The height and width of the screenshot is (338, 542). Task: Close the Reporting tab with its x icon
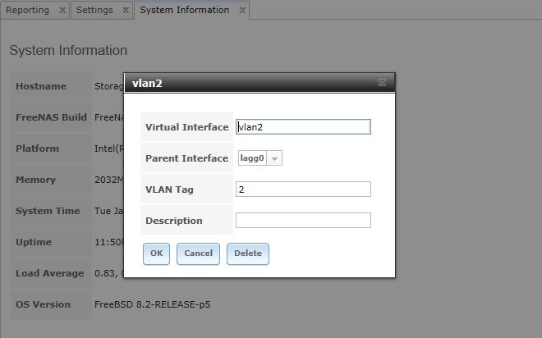coord(62,10)
